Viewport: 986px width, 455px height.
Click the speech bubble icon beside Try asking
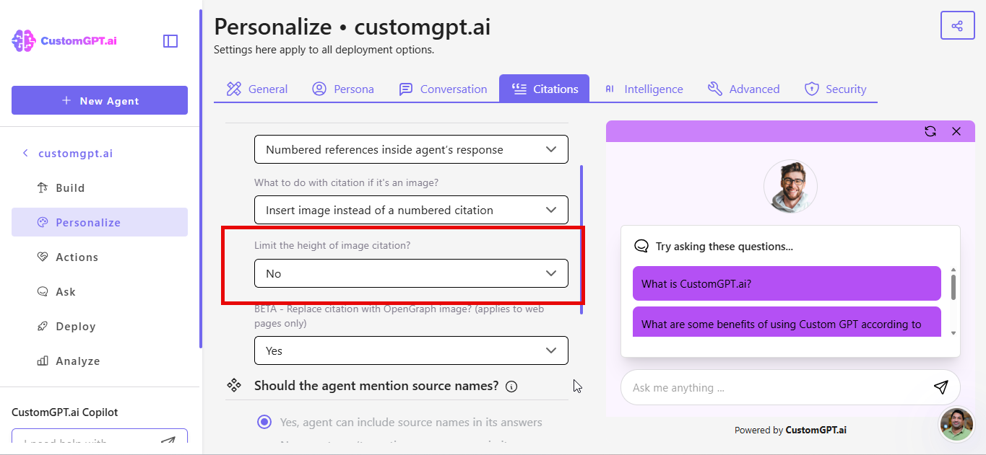click(x=641, y=247)
